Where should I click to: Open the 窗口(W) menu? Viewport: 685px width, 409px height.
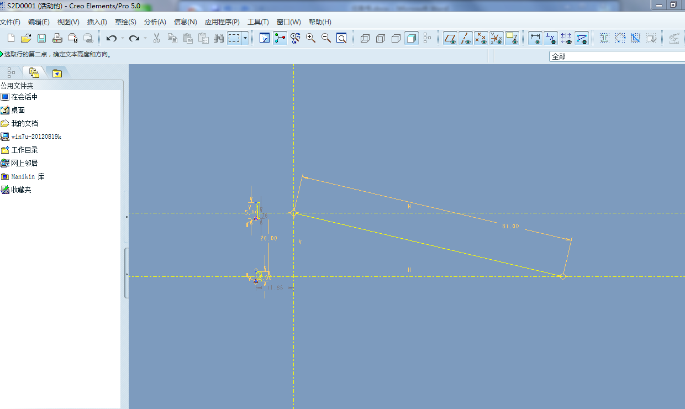289,22
